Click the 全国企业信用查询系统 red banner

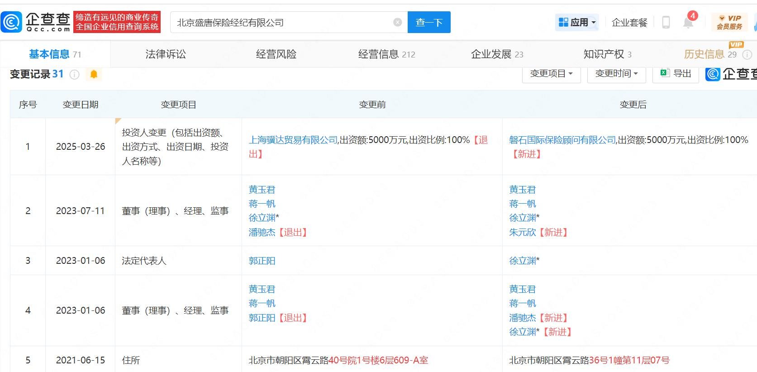point(117,22)
